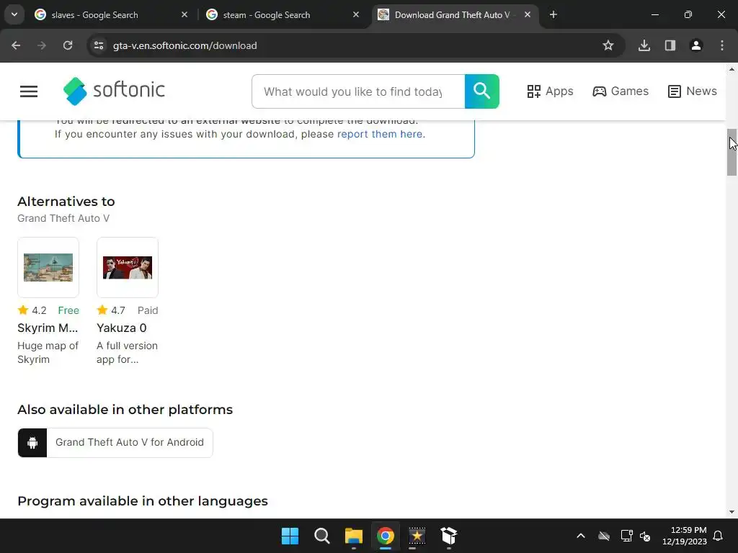
Task: Click the Android robot icon
Action: (x=32, y=443)
